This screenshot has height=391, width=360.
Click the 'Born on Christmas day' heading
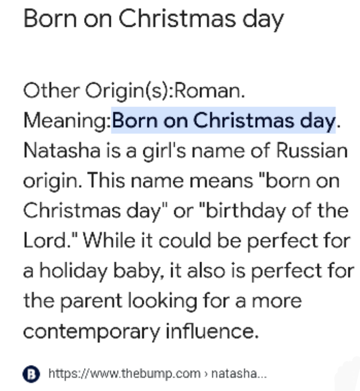(x=153, y=19)
